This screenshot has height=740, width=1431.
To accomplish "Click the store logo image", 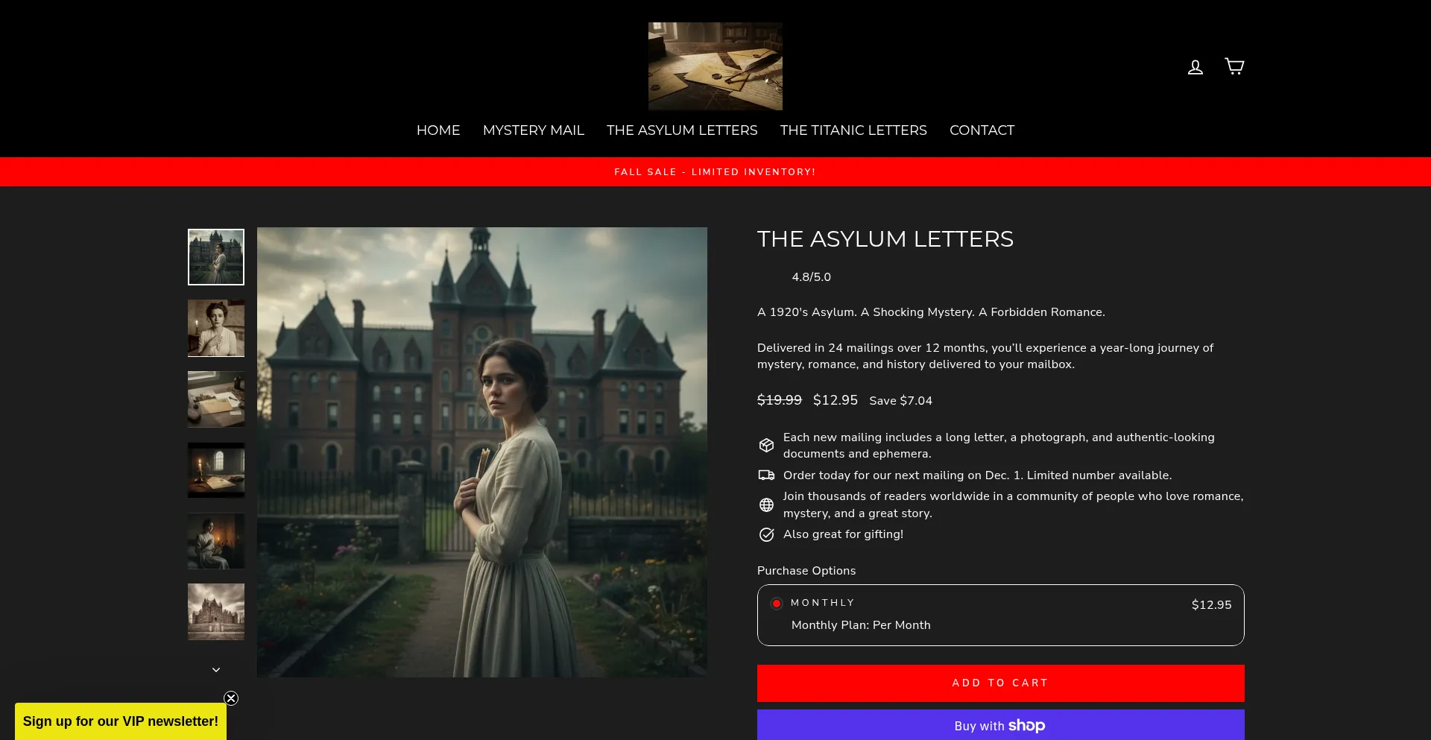I will point(715,66).
